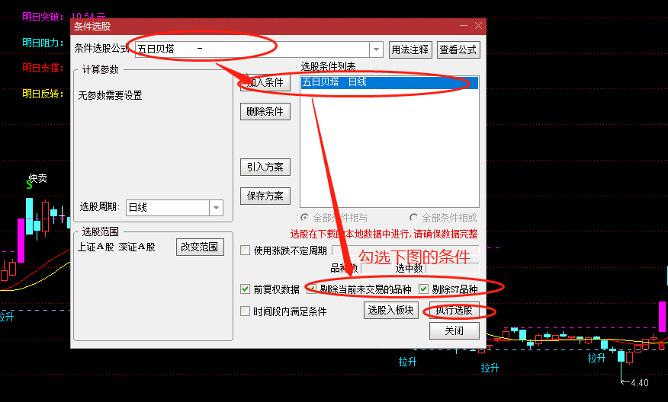The image size is (668, 402).
Task: Toggle the 剔除ST品种 checkbox
Action: [423, 289]
